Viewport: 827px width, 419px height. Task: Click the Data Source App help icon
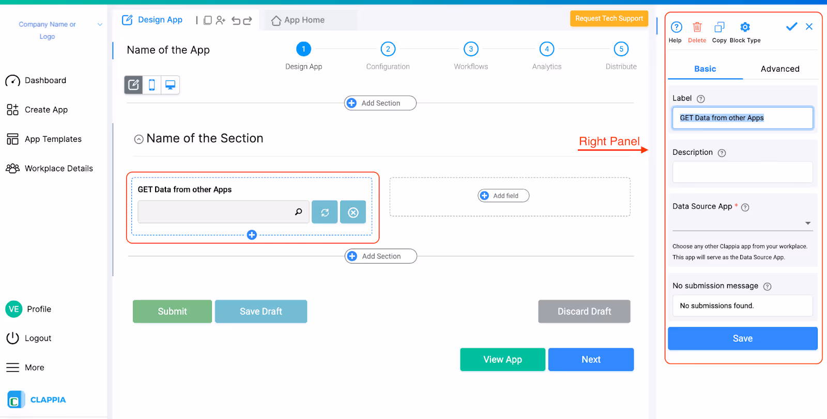coord(745,207)
